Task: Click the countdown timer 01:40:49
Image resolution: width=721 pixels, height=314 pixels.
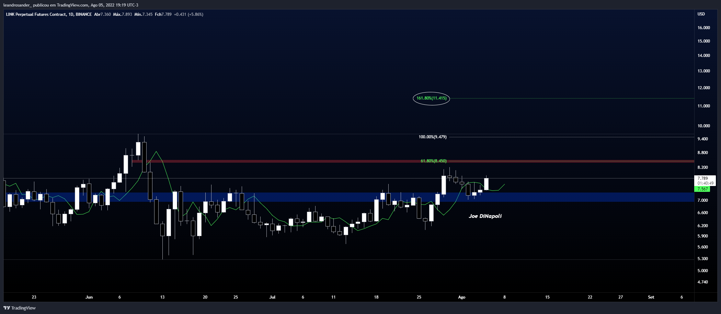Action: click(705, 183)
